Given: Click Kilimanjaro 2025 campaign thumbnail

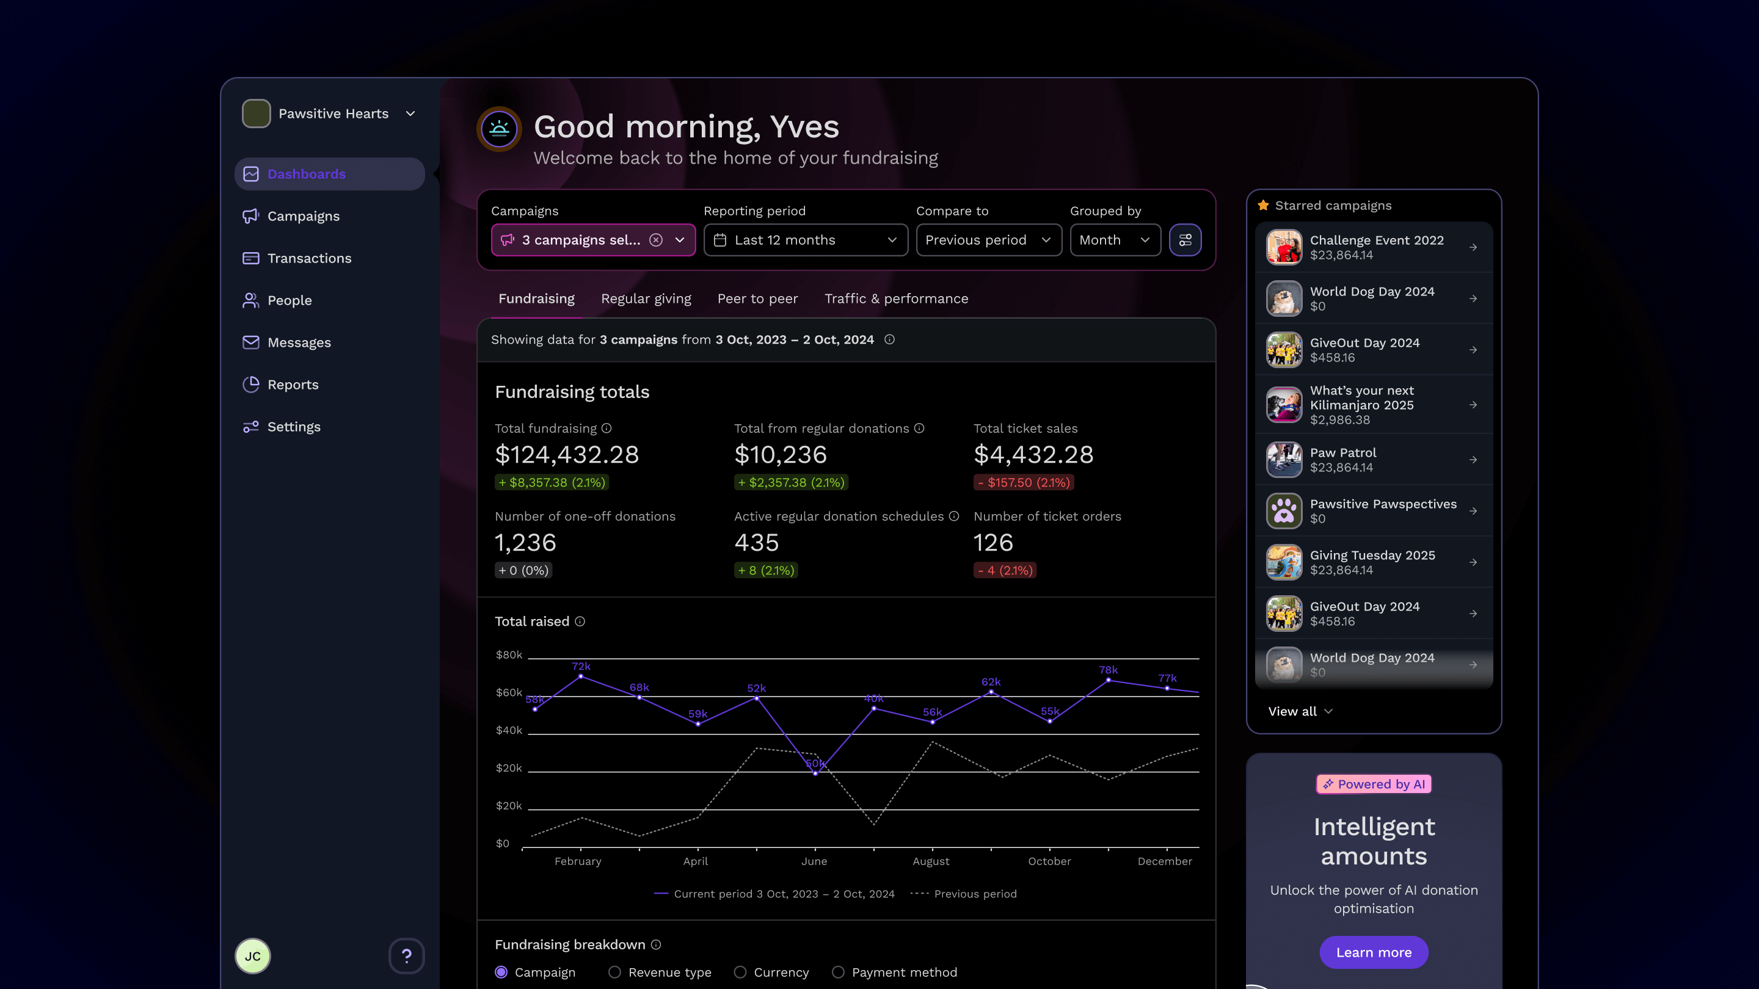Looking at the screenshot, I should tap(1284, 405).
